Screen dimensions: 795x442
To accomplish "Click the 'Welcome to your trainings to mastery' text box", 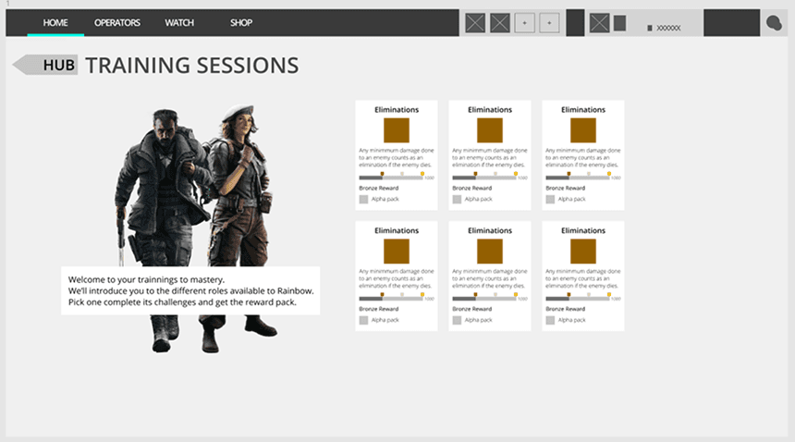I will (x=190, y=291).
